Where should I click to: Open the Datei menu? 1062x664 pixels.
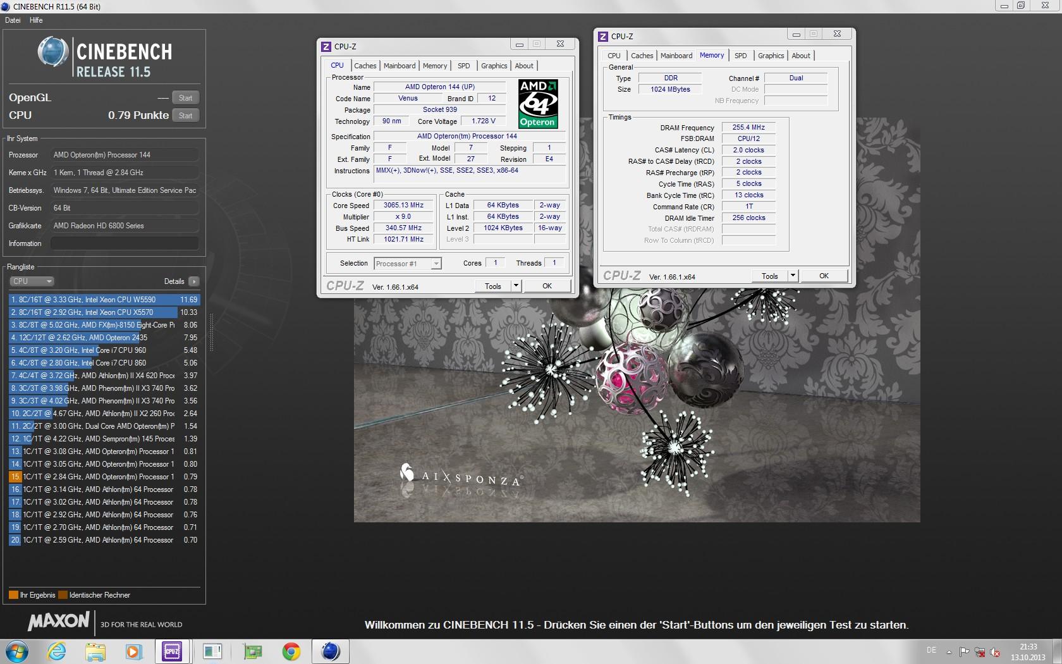pyautogui.click(x=13, y=20)
